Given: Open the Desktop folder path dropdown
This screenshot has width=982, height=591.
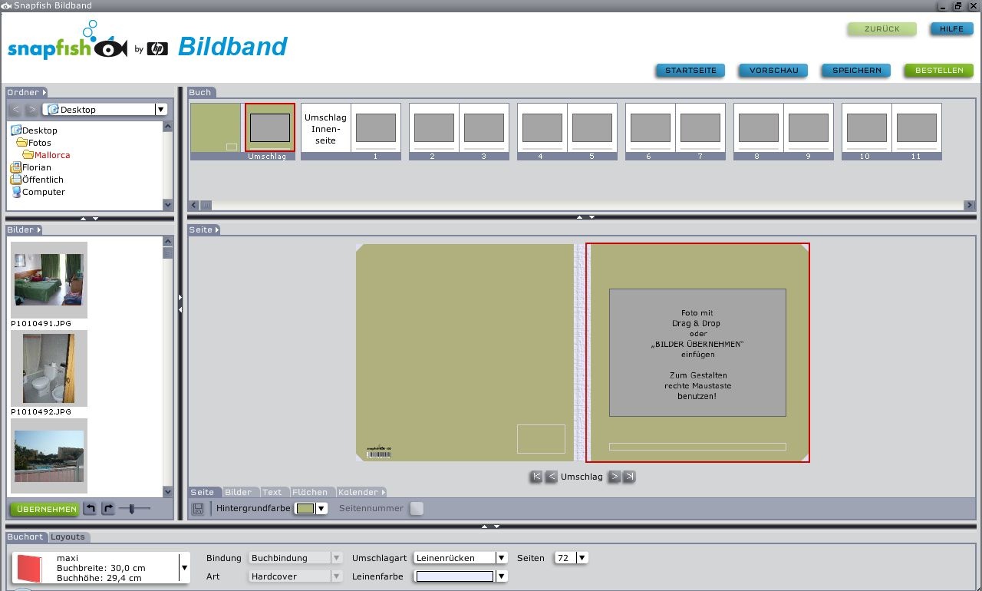Looking at the screenshot, I should [161, 110].
